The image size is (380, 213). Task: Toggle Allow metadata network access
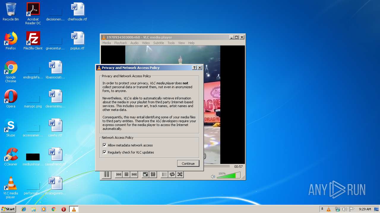click(104, 145)
